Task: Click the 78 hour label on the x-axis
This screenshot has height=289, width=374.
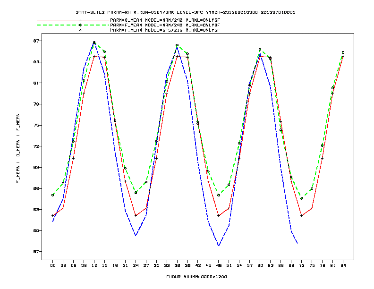Action: (x=322, y=265)
